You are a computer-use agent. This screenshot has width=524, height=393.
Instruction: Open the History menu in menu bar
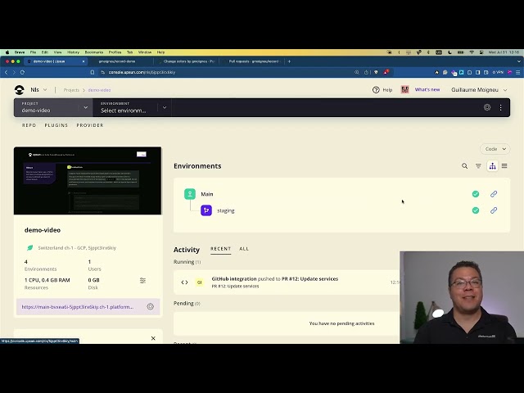click(x=73, y=52)
